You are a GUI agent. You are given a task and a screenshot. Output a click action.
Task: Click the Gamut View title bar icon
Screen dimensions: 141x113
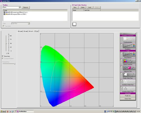[1, 1]
